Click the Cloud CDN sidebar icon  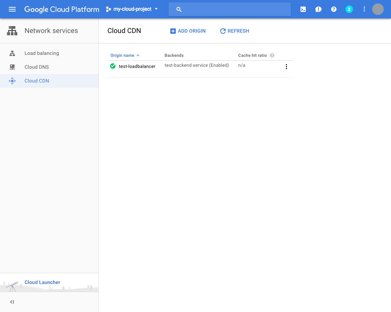12,81
